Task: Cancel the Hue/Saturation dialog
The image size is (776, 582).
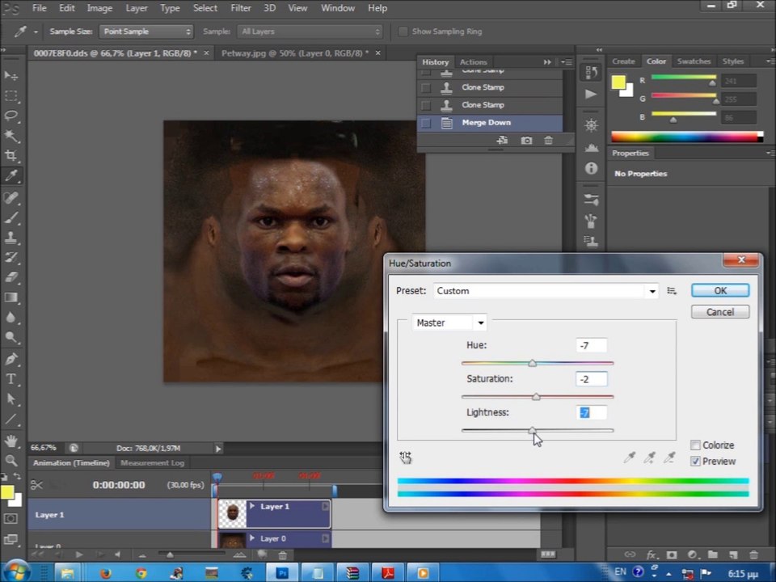Action: pyautogui.click(x=720, y=312)
